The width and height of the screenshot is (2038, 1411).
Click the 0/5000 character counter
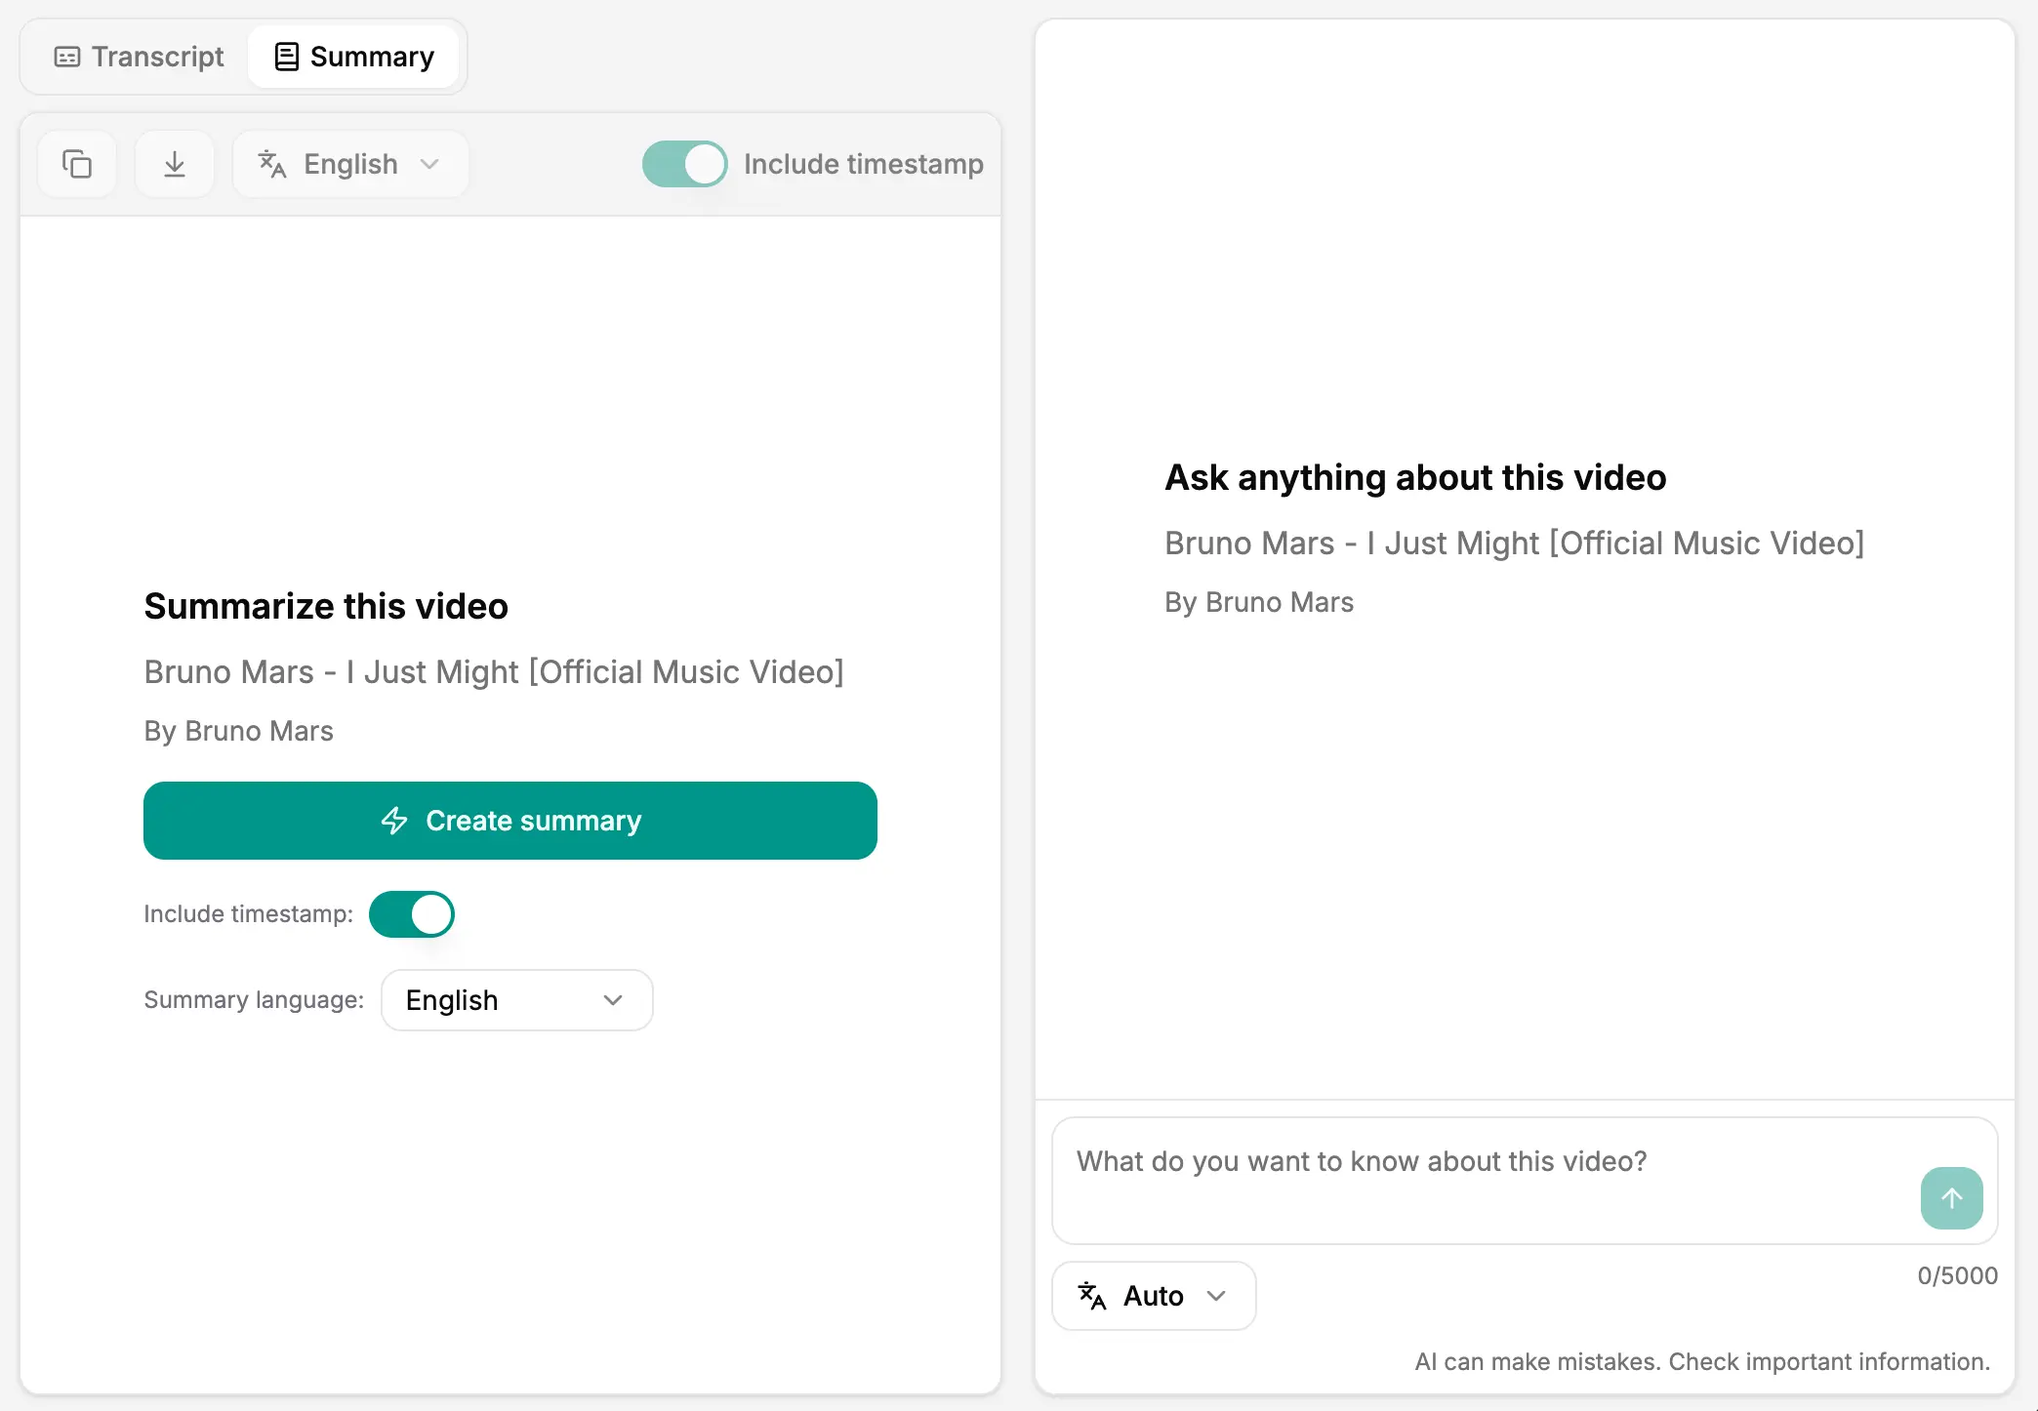pyautogui.click(x=1958, y=1275)
